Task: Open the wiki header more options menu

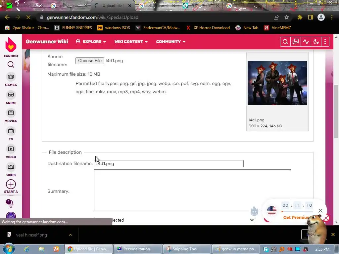Action: [x=325, y=42]
